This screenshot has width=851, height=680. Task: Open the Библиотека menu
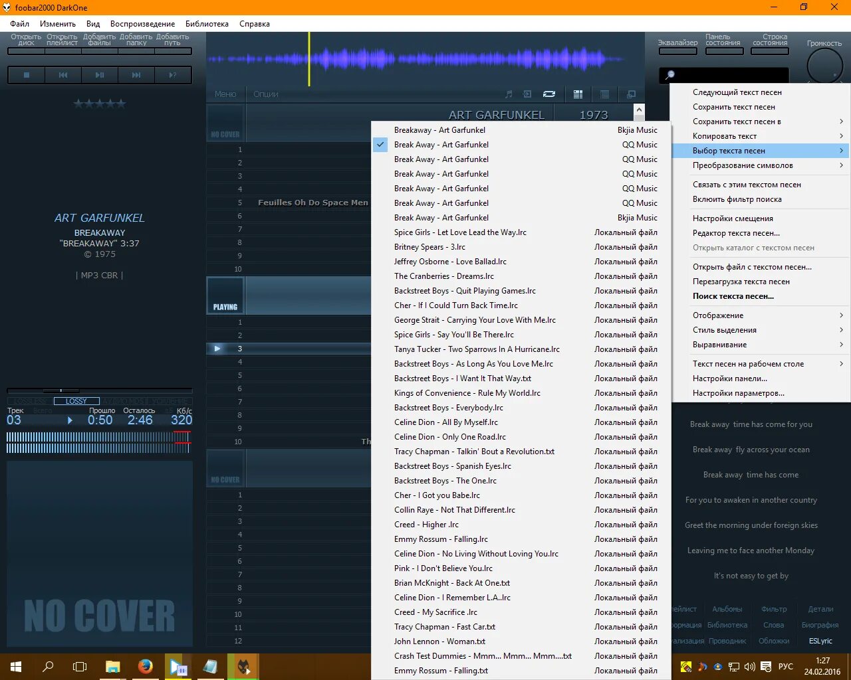click(207, 24)
